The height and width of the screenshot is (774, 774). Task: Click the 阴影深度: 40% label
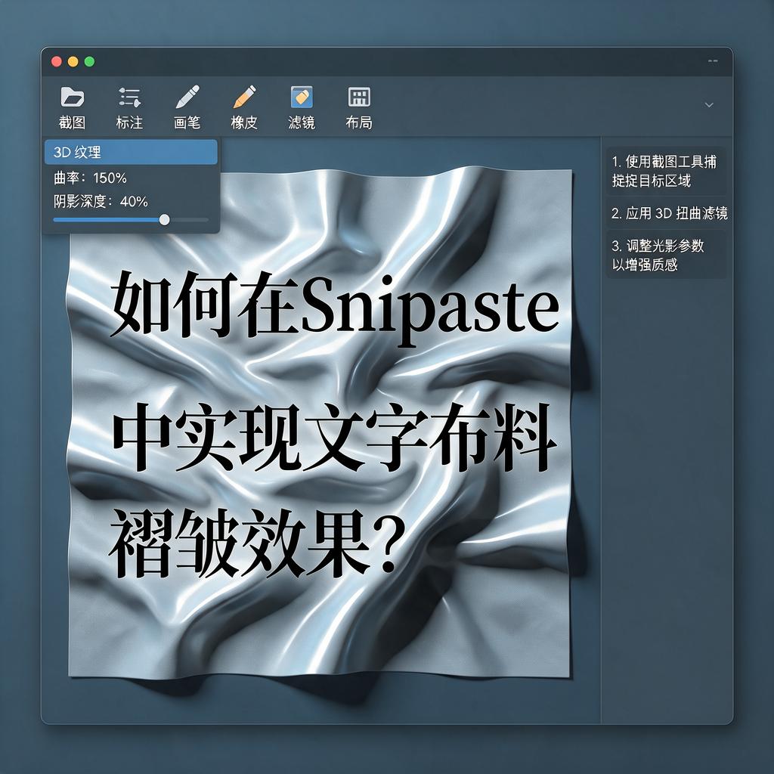[x=101, y=201]
